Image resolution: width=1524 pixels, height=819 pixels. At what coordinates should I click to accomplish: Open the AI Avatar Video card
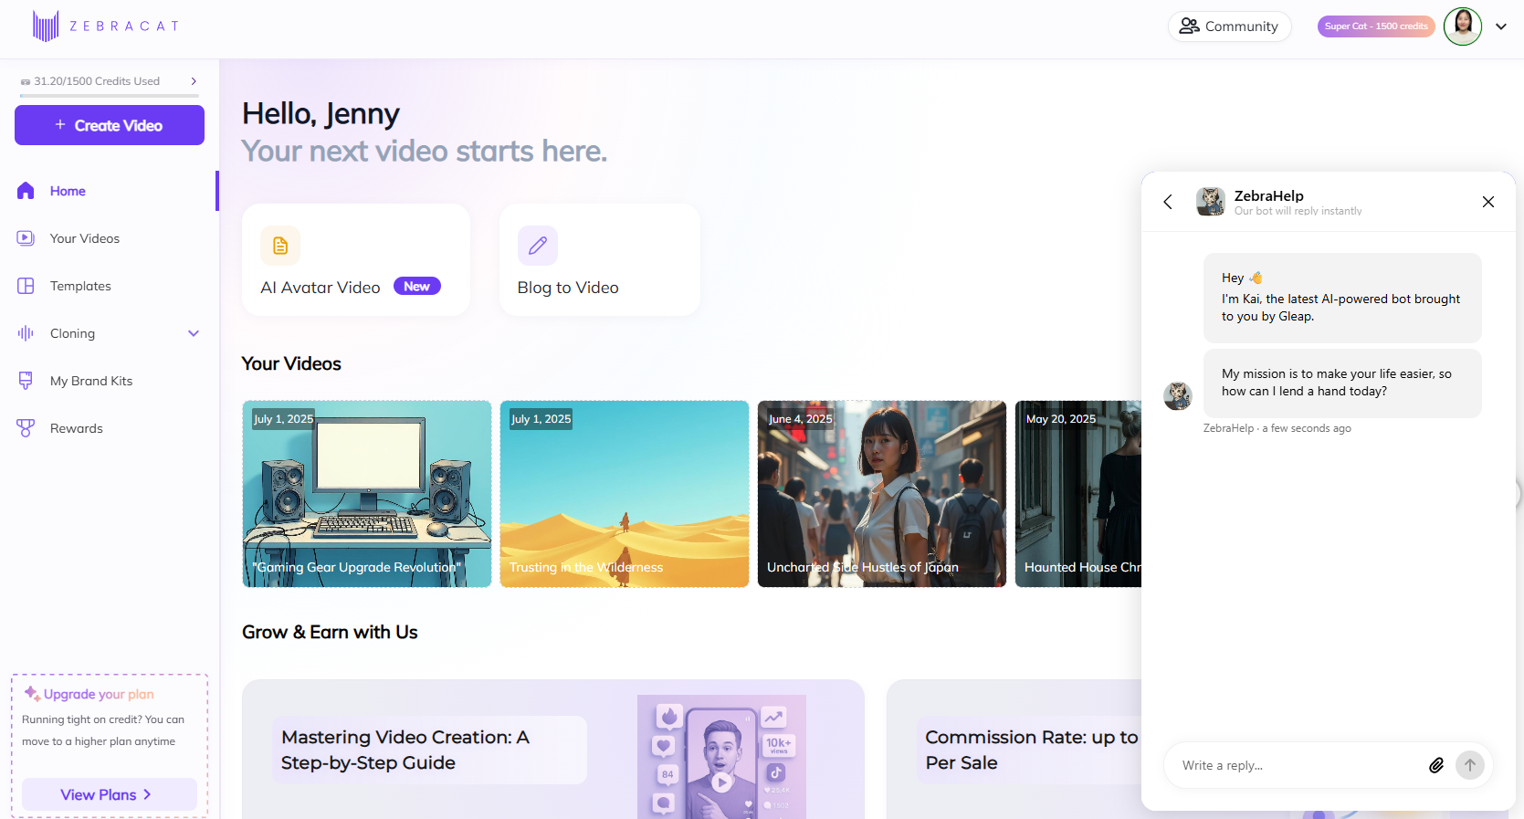(356, 259)
